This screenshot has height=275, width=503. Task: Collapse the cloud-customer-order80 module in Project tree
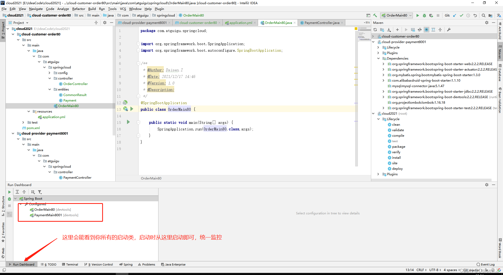13,34
